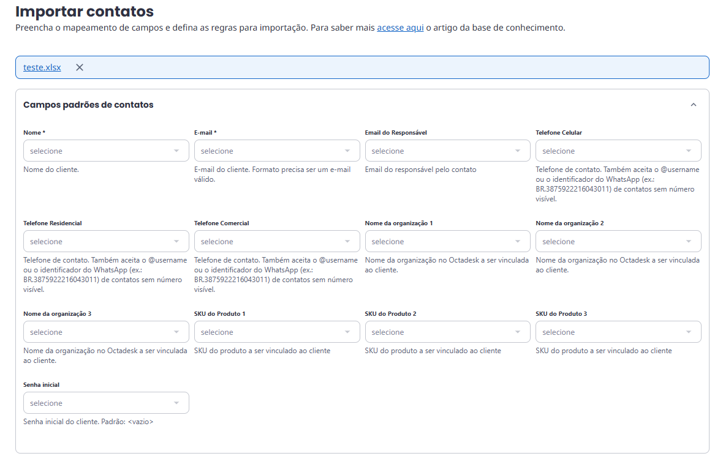The image size is (723, 467).
Task: Remove the teste.xlsx file with X icon
Action: point(80,67)
